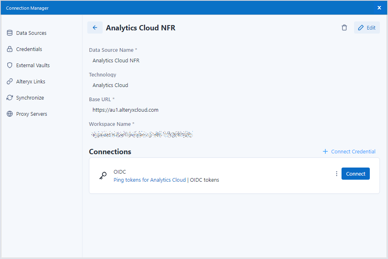Click the Technology value Analytics Cloud
Viewport: 388px width, 259px height.
point(110,85)
